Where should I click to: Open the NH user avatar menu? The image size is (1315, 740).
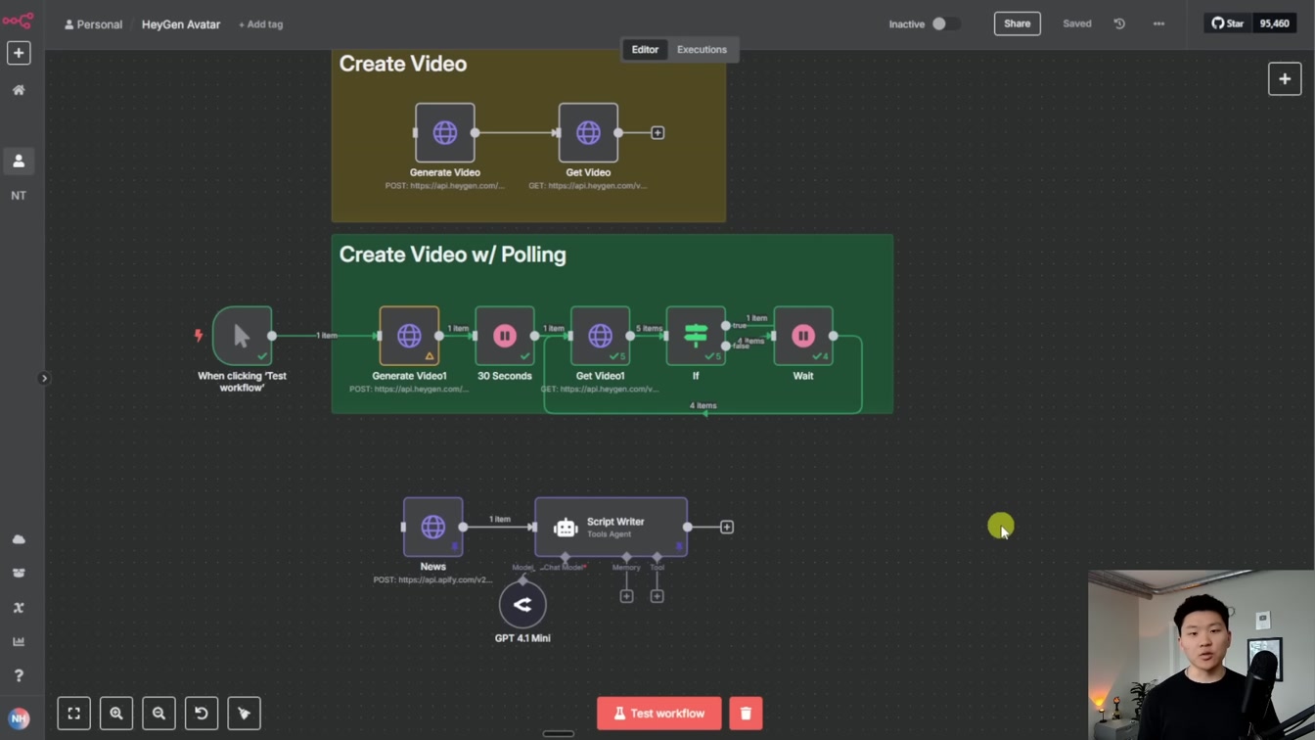19,718
